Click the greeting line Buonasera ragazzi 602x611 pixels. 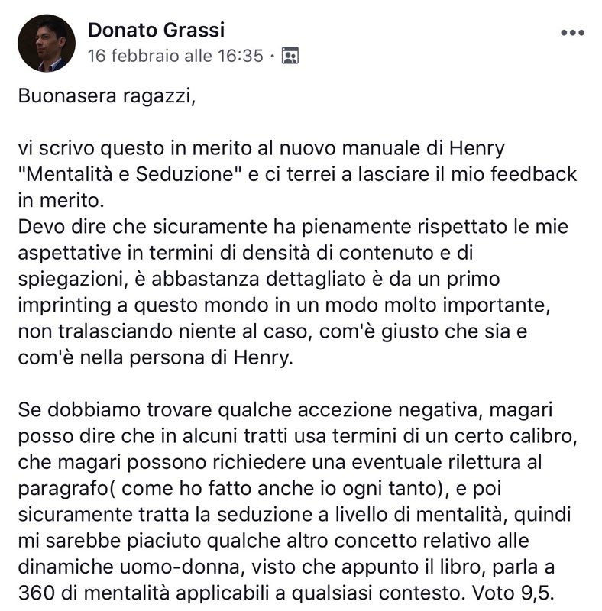[x=107, y=96]
